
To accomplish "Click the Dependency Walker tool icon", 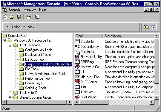I will (77, 47).
